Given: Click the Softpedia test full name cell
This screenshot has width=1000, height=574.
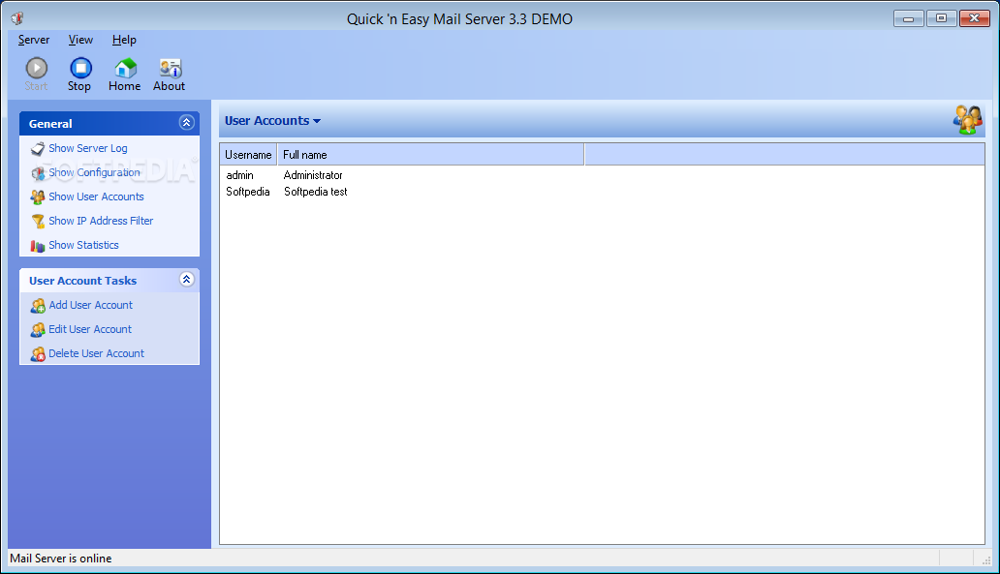Looking at the screenshot, I should tap(316, 192).
